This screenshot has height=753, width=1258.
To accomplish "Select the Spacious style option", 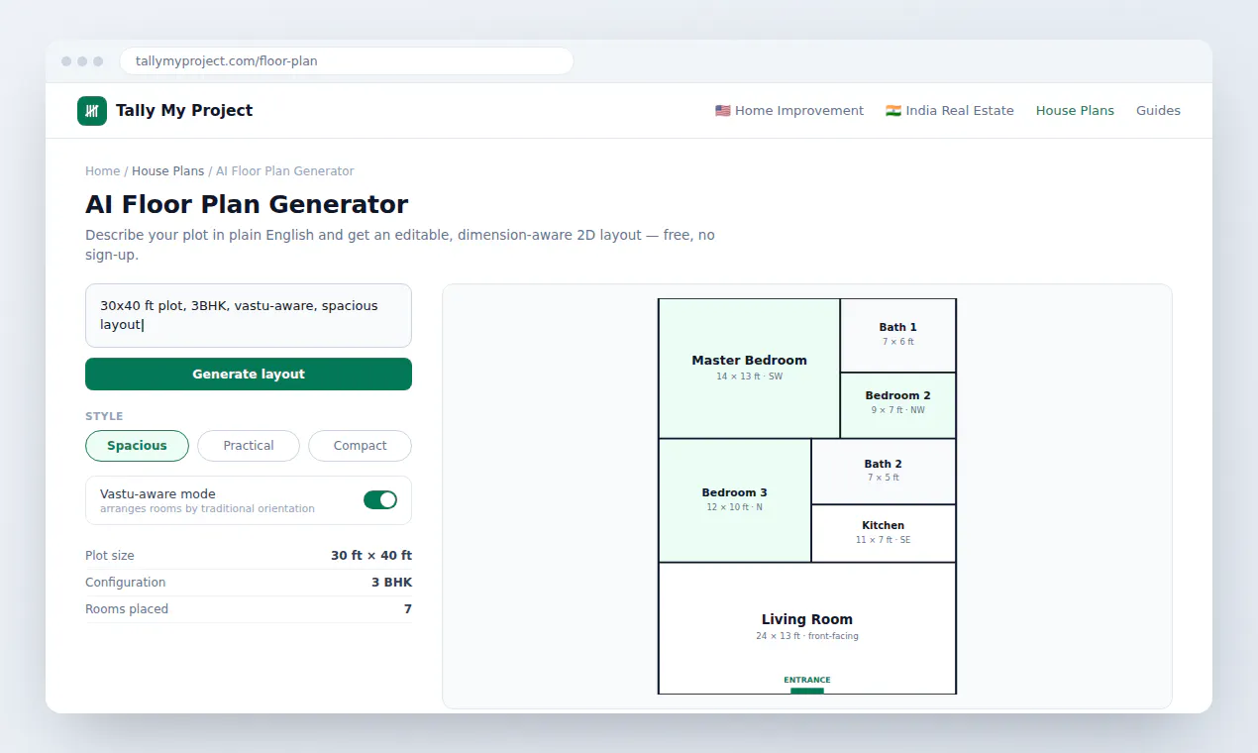I will [x=137, y=446].
